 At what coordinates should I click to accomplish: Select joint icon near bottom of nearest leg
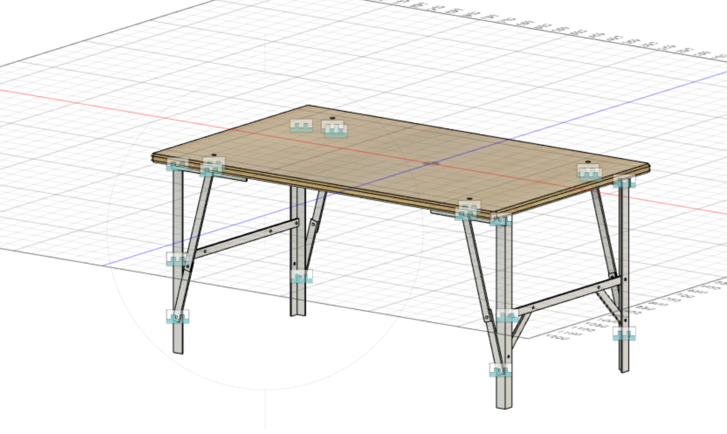(x=500, y=370)
